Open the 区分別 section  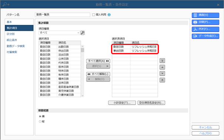[19, 34]
